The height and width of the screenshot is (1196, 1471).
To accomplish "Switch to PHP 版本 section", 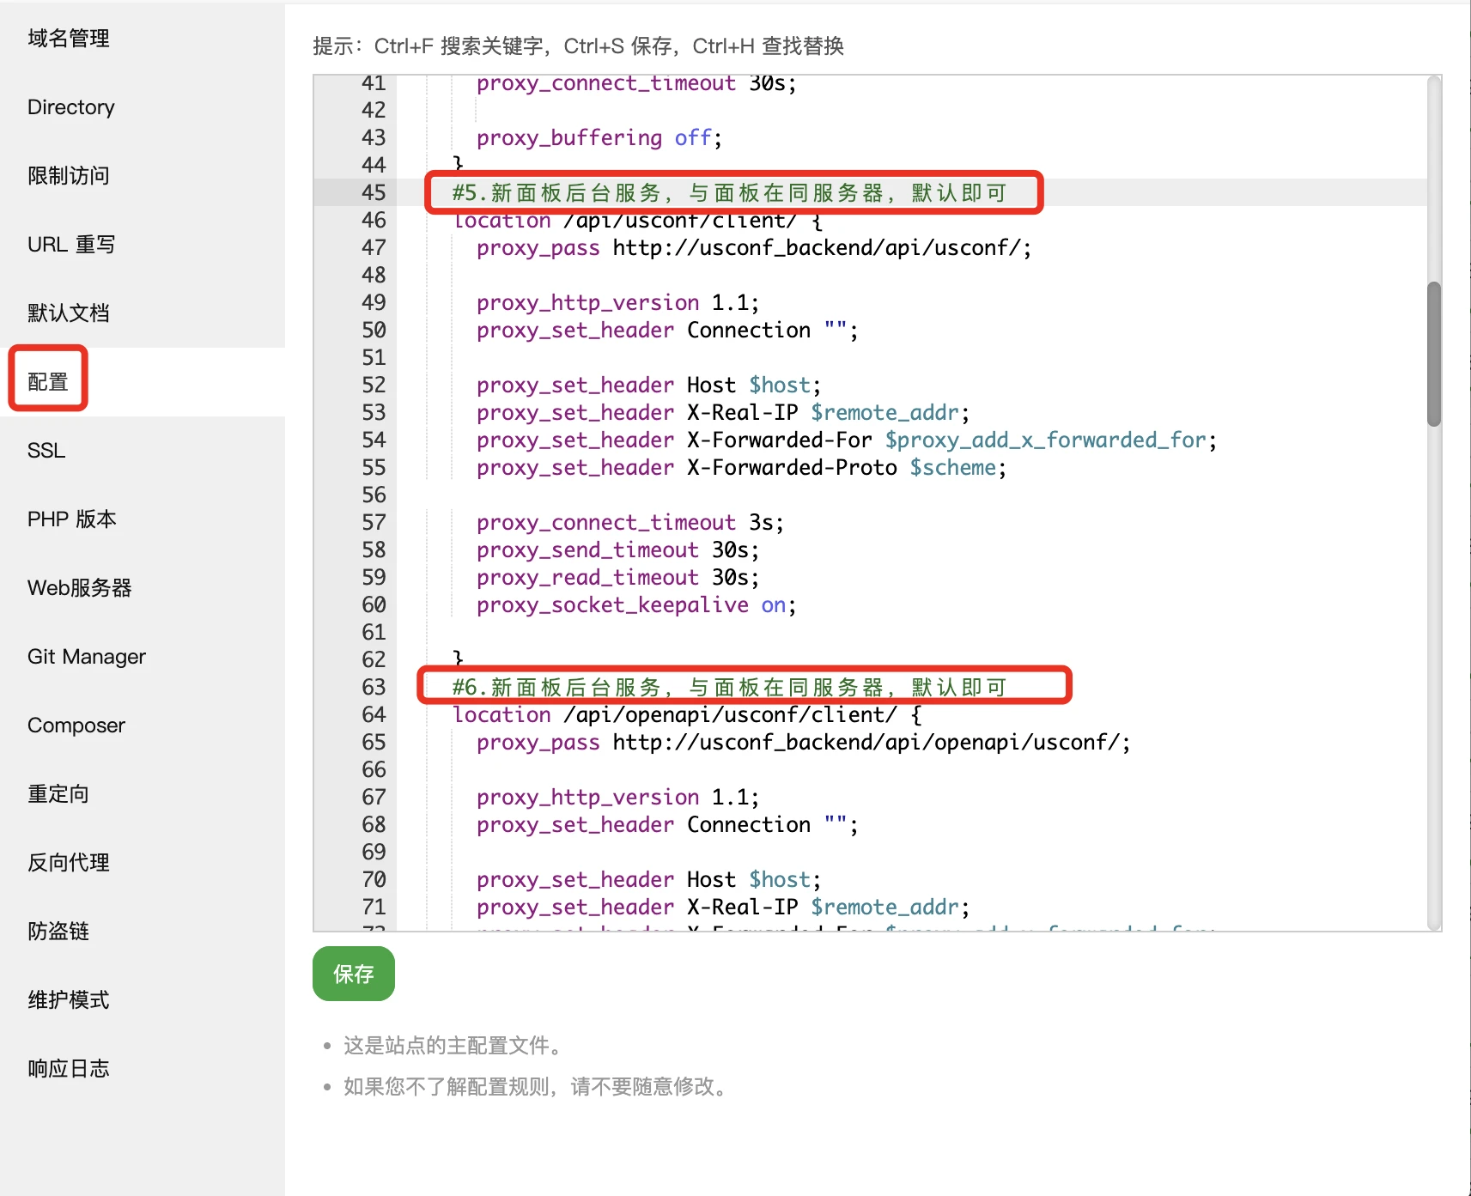I will pos(72,519).
